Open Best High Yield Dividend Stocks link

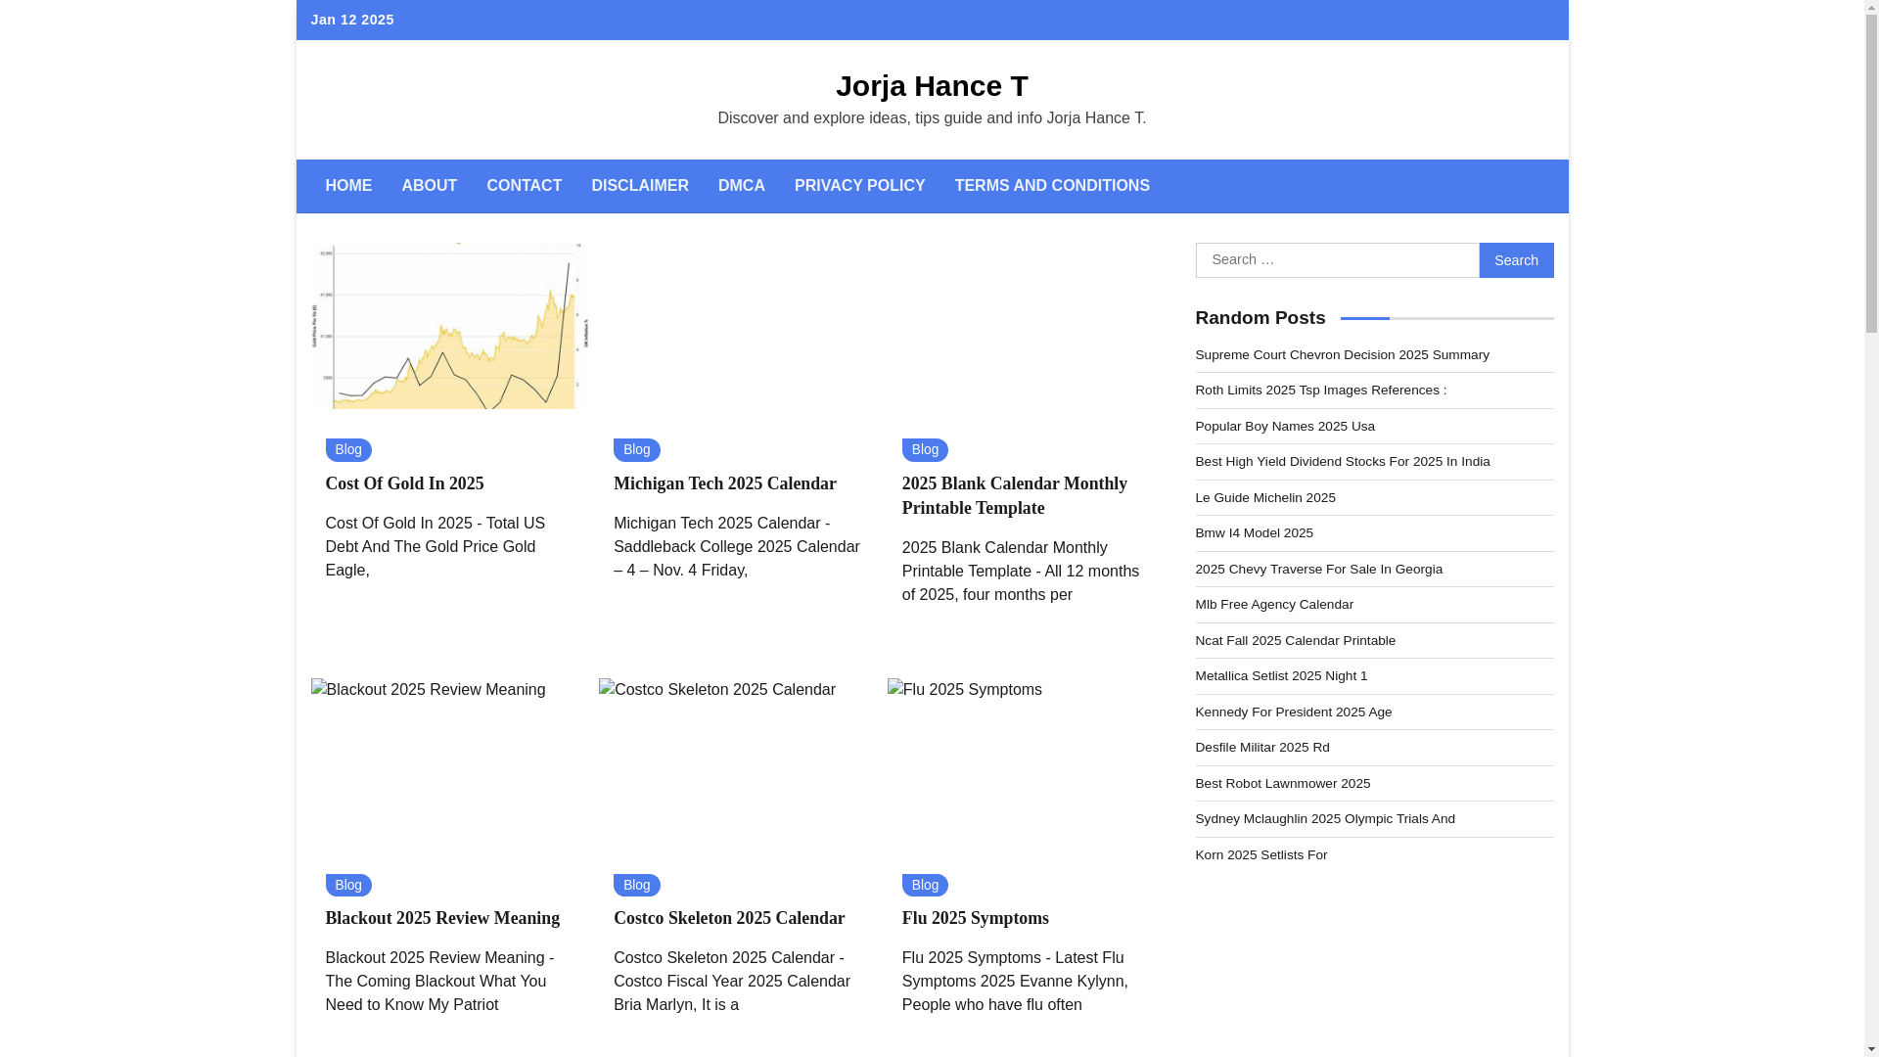click(x=1343, y=462)
